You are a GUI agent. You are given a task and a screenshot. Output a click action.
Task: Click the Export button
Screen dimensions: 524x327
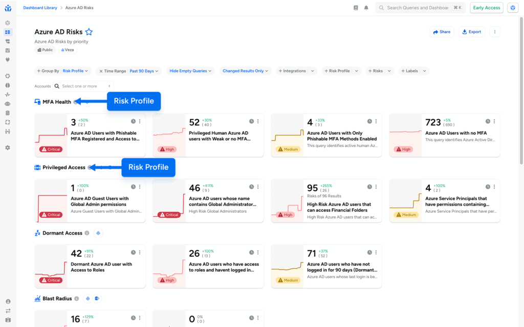point(471,32)
